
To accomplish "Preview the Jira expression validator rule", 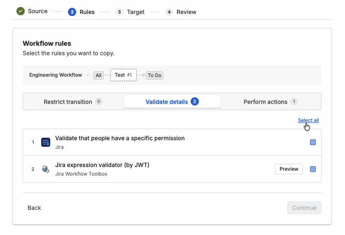I will [289, 169].
